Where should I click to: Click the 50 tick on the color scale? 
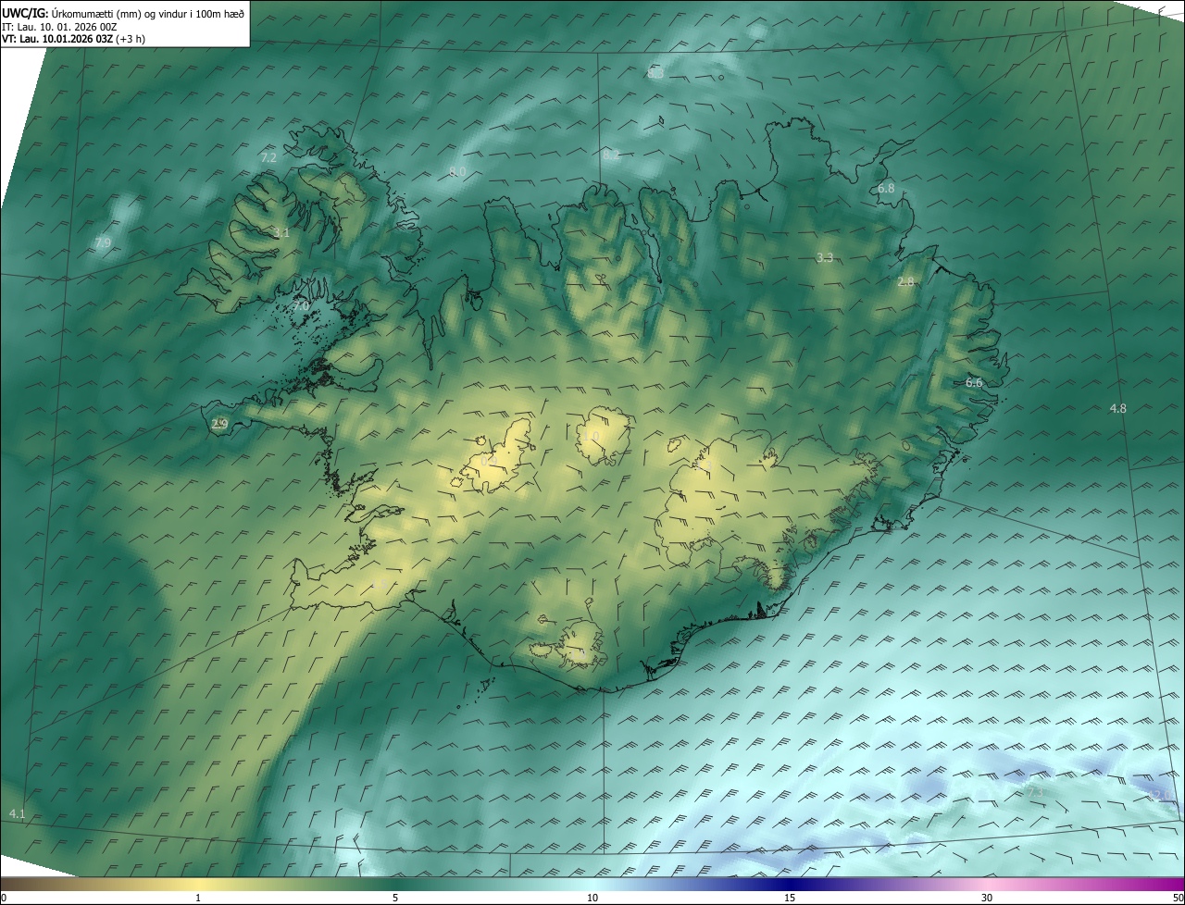point(1177,898)
